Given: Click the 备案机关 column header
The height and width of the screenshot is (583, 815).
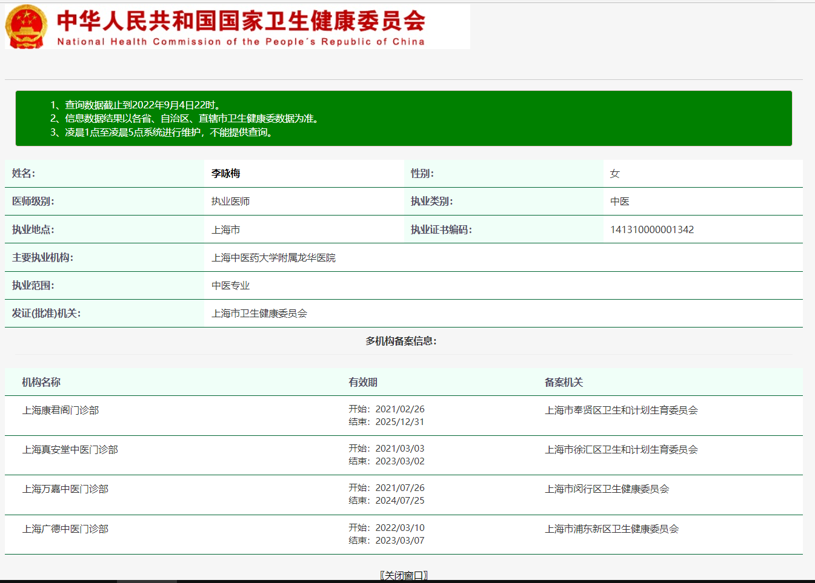Looking at the screenshot, I should click(x=564, y=383).
